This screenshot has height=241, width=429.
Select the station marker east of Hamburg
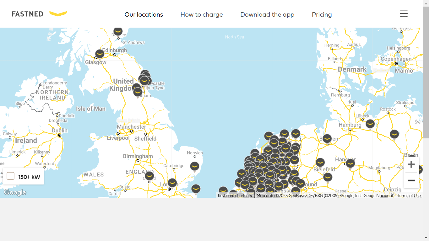click(x=370, y=125)
